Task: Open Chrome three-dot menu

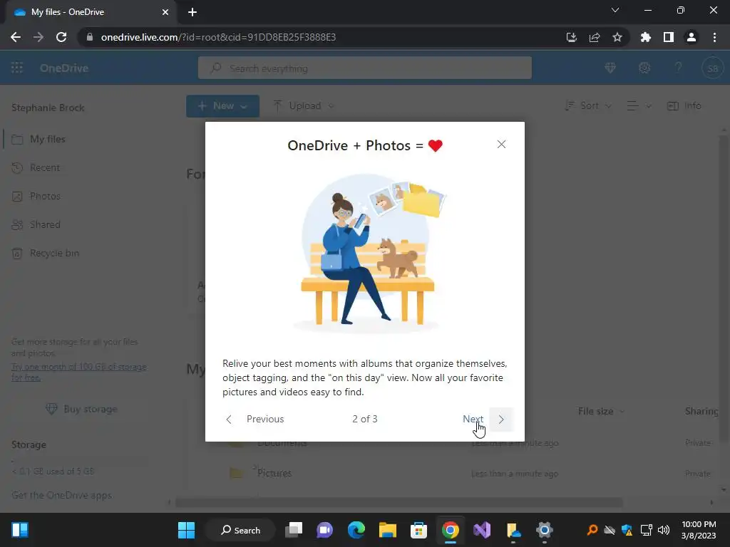Action: tap(714, 37)
